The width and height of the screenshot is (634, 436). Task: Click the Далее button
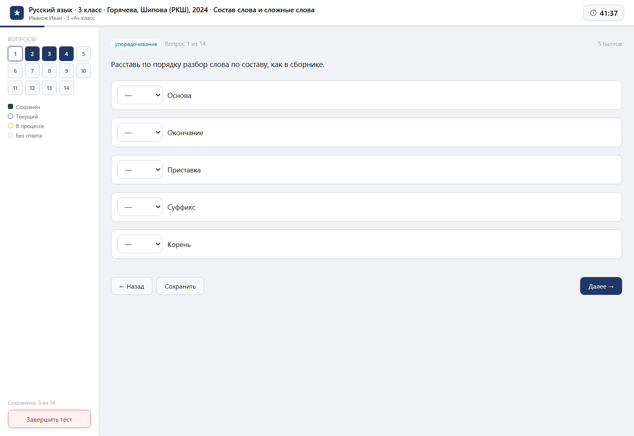click(x=601, y=286)
